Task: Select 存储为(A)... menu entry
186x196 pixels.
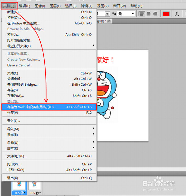Action: (49, 96)
